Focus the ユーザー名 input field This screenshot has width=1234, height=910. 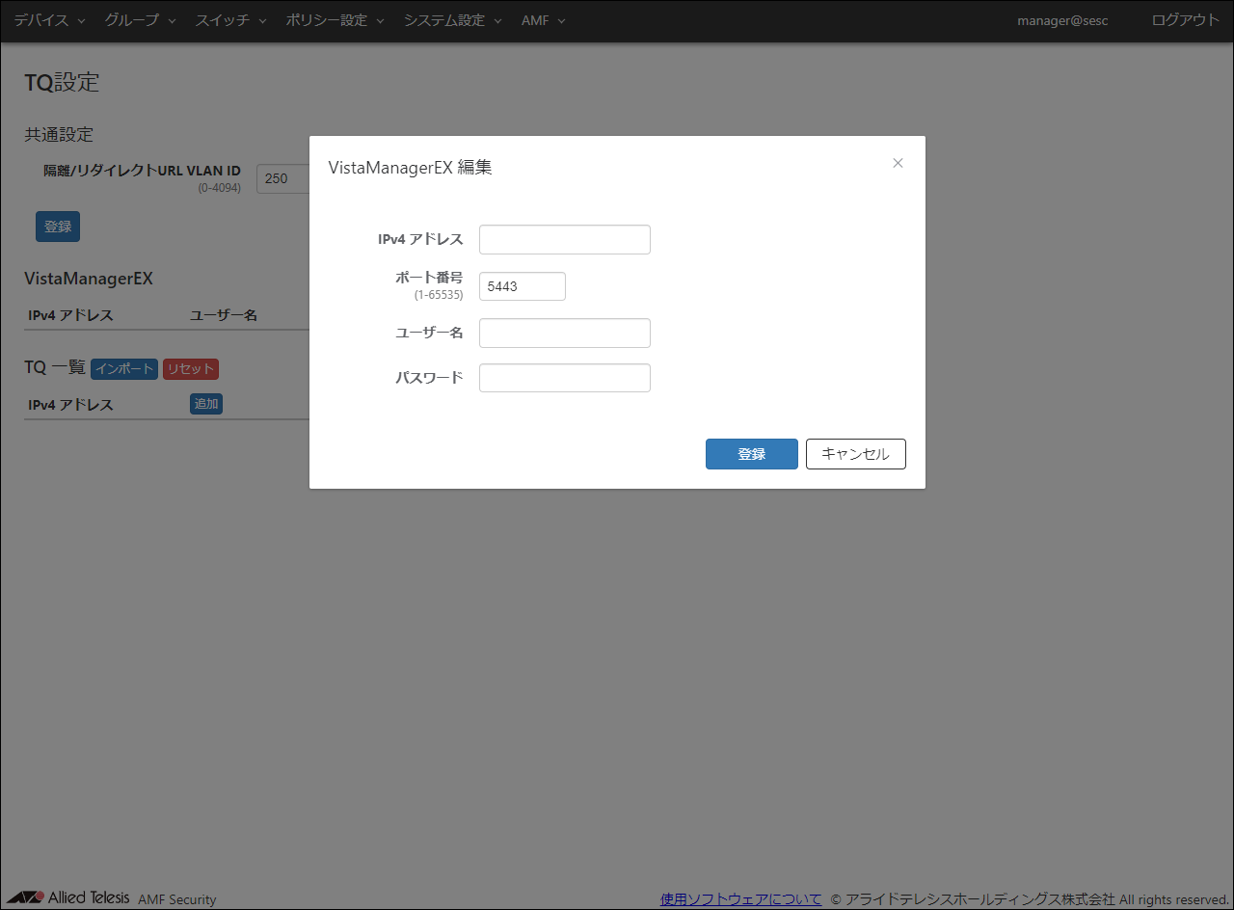click(x=564, y=334)
